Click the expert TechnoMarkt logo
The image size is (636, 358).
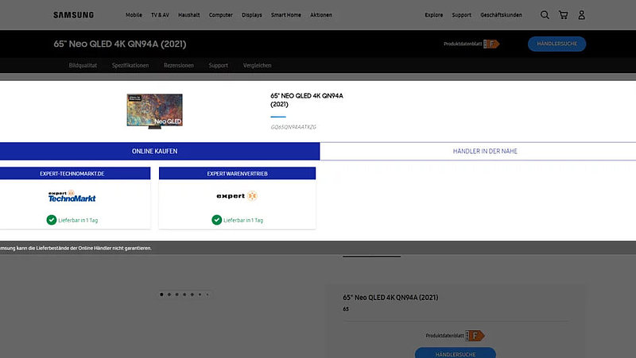pos(72,196)
